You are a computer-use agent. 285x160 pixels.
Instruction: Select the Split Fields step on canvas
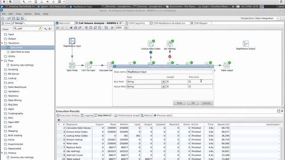click(72, 65)
